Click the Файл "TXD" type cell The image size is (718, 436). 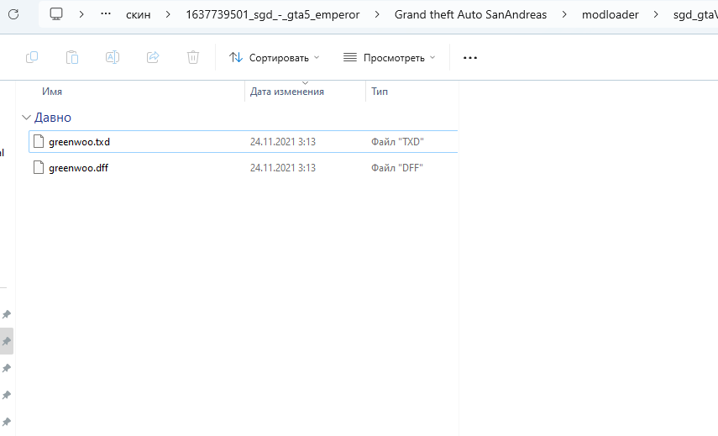(x=397, y=142)
